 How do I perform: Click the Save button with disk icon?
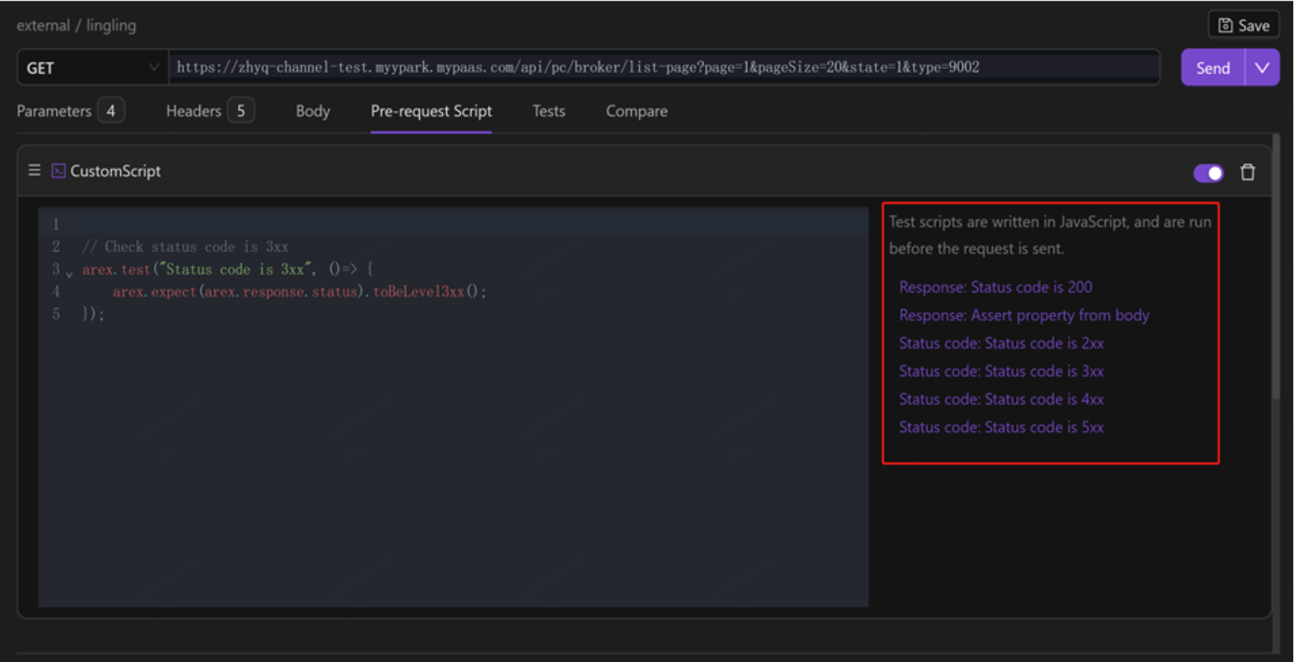1243,25
